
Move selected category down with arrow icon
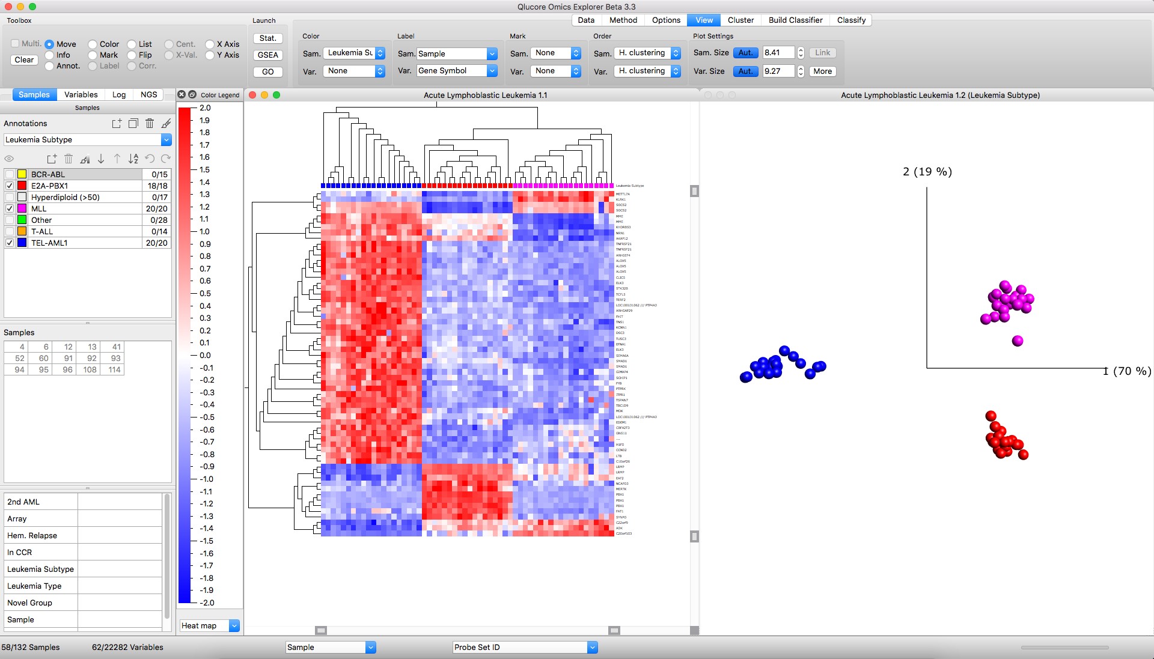coord(101,159)
